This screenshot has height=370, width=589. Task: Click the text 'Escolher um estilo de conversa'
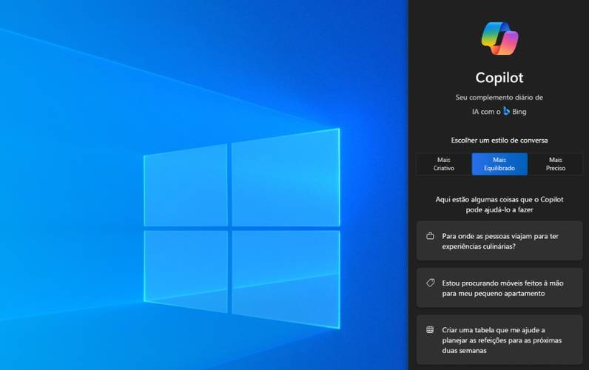[499, 140]
